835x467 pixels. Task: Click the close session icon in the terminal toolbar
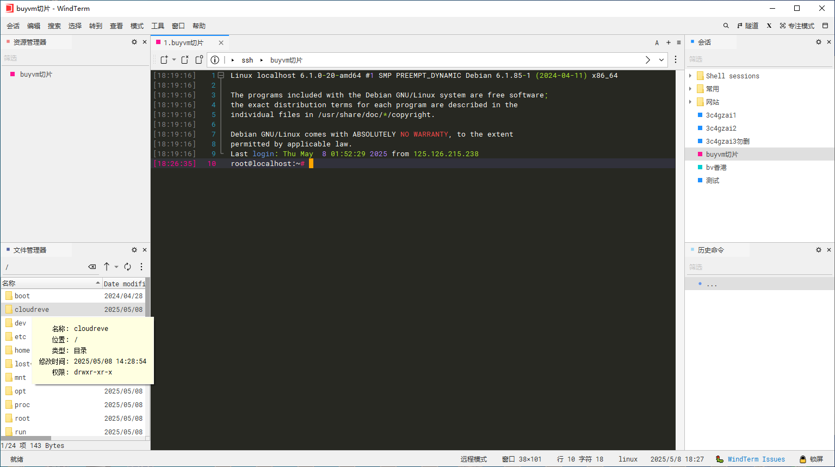[185, 60]
